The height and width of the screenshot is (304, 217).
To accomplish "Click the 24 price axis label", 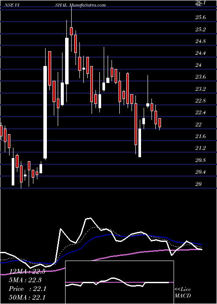I will (x=199, y=65).
